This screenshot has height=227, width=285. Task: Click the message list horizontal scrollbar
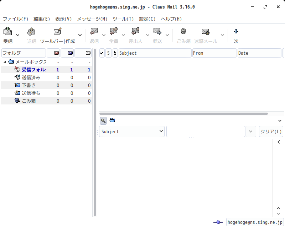pyautogui.click(x=183, y=114)
